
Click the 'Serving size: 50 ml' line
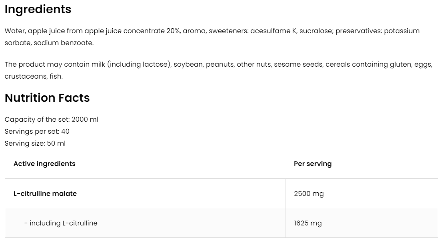tap(35, 143)
